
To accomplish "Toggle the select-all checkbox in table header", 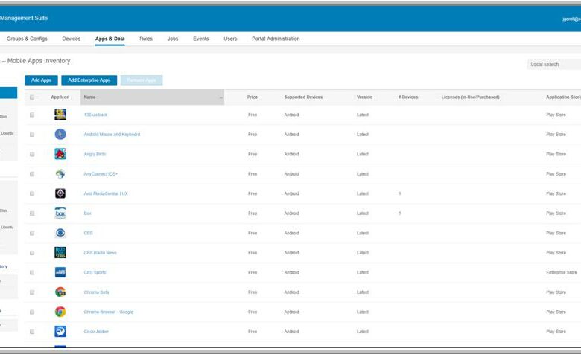I will pyautogui.click(x=32, y=97).
